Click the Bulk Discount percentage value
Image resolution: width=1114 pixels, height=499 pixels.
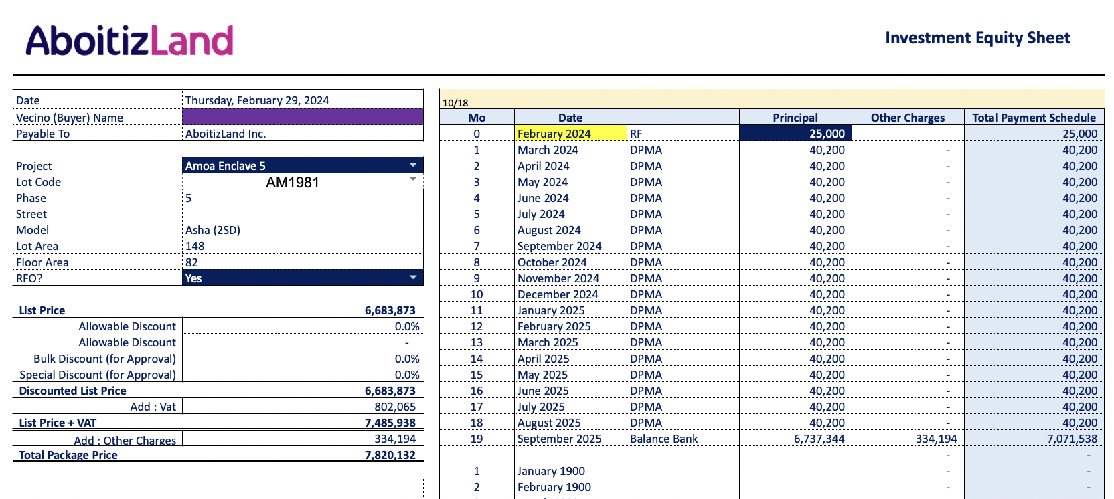click(406, 359)
